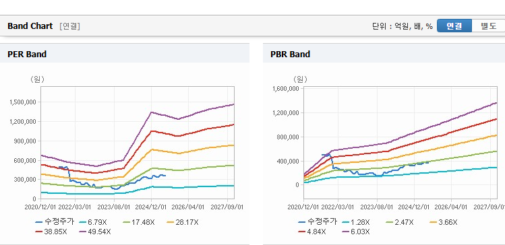Click the 300,000 axis label in PER chart
Image resolution: width=505 pixels, height=245 pixels.
click(25, 180)
